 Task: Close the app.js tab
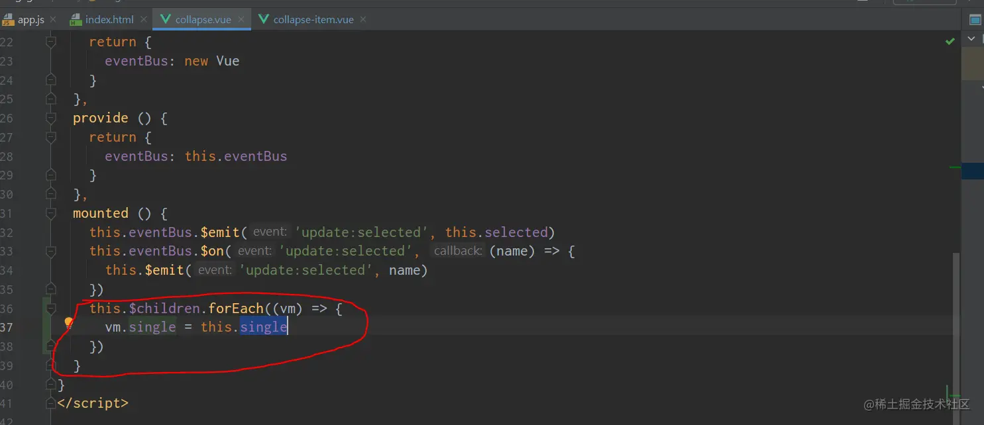tap(54, 20)
